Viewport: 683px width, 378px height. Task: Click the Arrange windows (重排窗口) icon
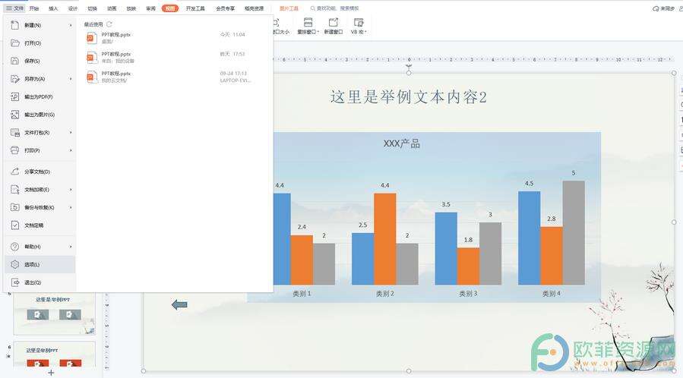tap(308, 22)
